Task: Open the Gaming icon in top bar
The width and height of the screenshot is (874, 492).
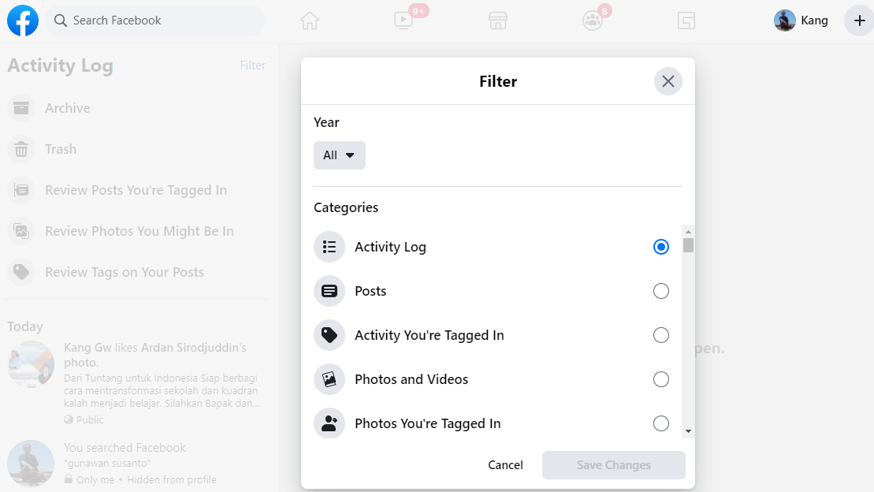Action: pos(686,21)
